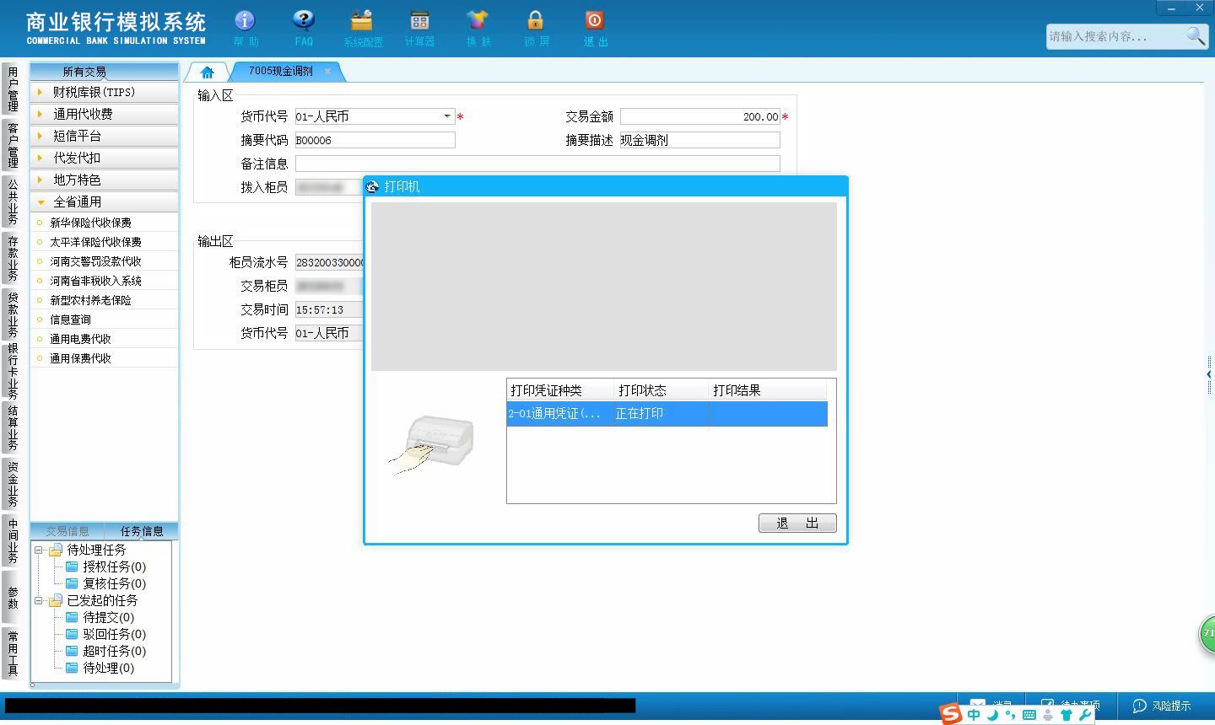This screenshot has height=725, width=1215.
Task: Expand the right-edge side panel arrow
Action: click(1209, 373)
